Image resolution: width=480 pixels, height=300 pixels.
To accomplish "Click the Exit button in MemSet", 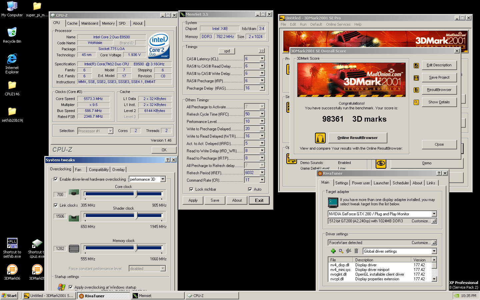I will pyautogui.click(x=259, y=200).
